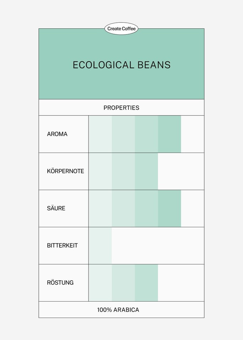The image size is (243, 340).
Task: Click the single filled Bitterkeit rating segment
Action: tap(100, 245)
